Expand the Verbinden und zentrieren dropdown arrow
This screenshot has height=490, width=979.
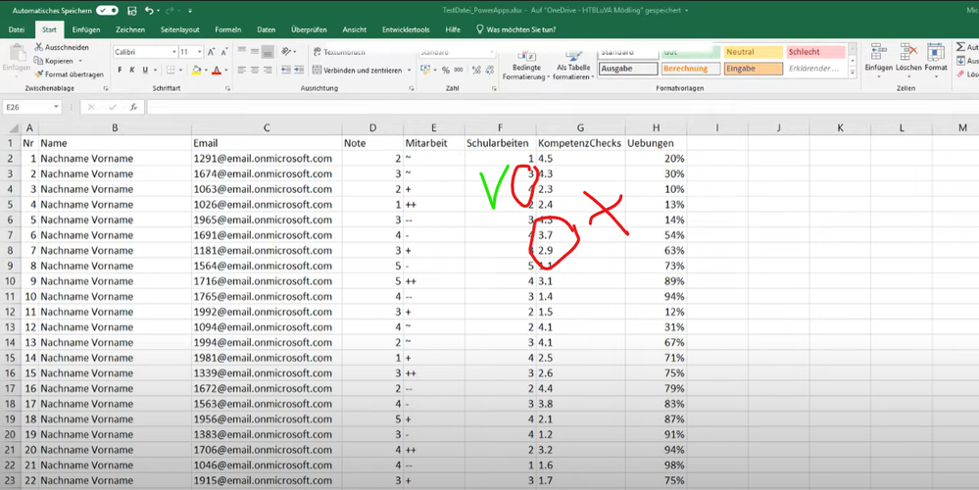click(409, 70)
